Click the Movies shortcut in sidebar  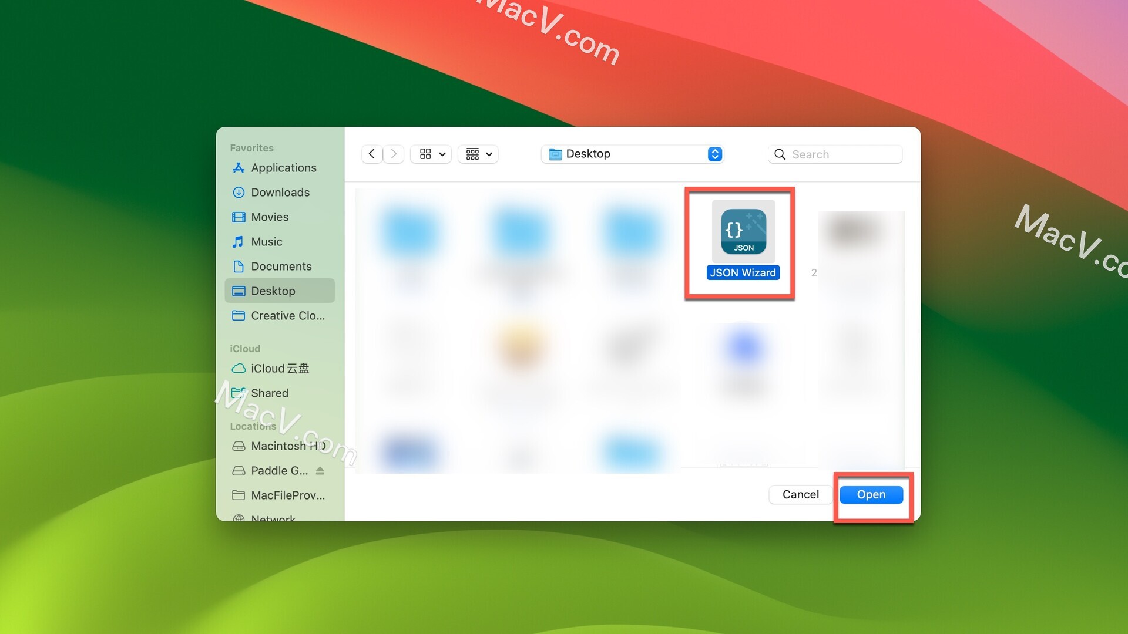point(270,217)
